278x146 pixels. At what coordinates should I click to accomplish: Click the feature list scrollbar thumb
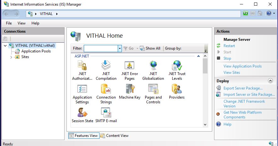pyautogui.click(x=205, y=66)
